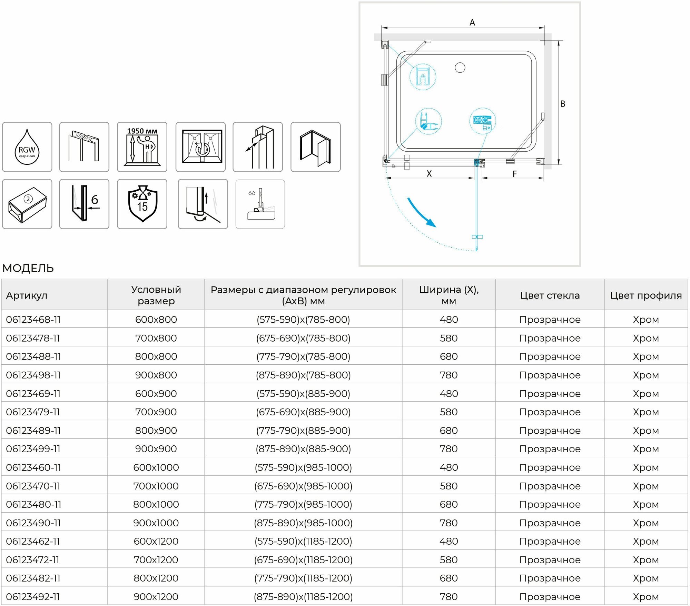Screen dimensions: 690x606
Task: Click the 6 mm glass thickness icon
Action: tap(84, 204)
